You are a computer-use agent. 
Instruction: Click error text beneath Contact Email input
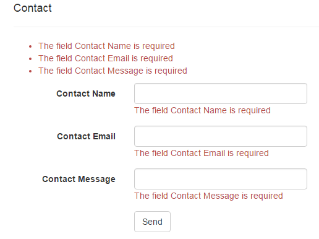[202, 153]
